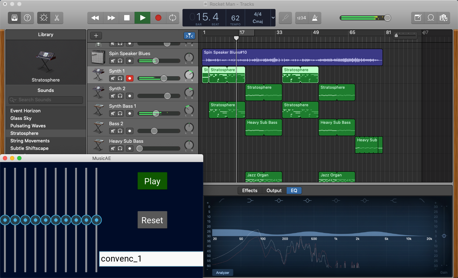This screenshot has width=458, height=278.
Task: Open the scissors Editors button
Action: 57,18
